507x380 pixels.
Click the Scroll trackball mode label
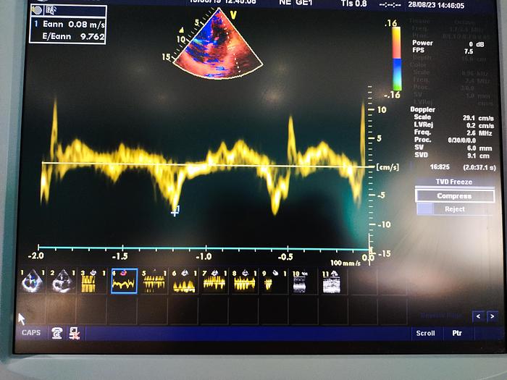(426, 333)
